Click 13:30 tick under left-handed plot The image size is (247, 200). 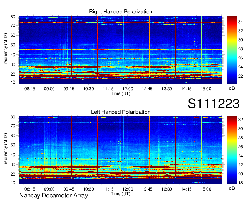(167, 189)
